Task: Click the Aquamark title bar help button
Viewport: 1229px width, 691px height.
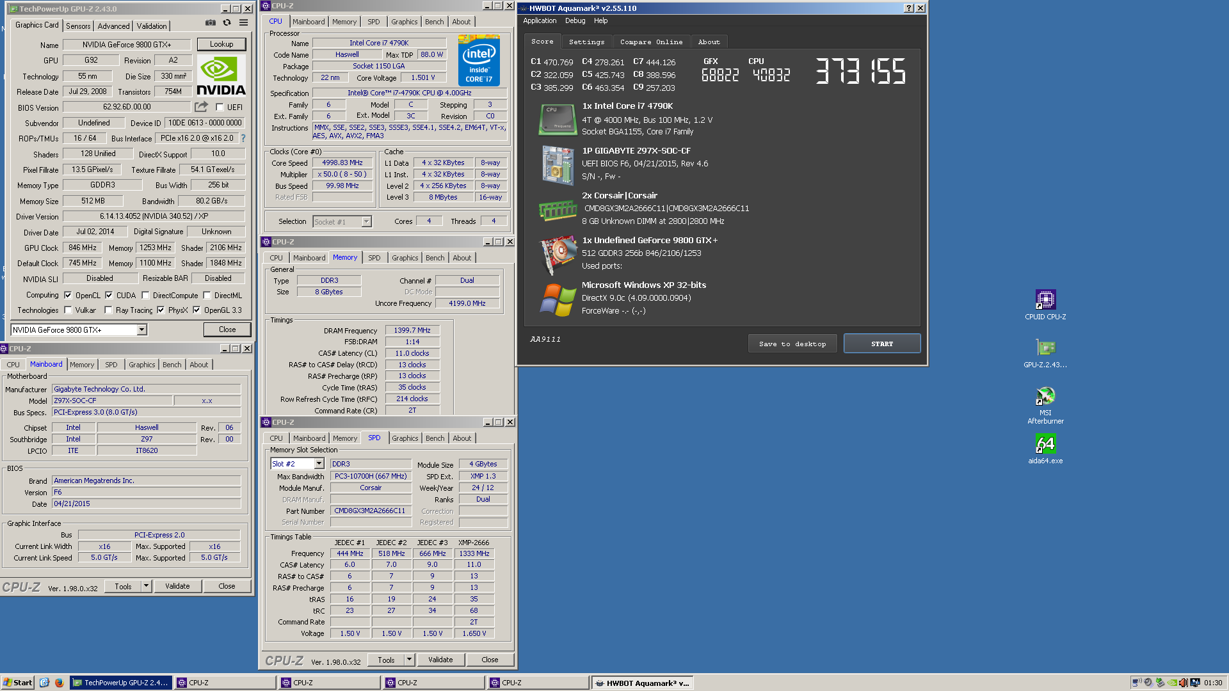Action: pyautogui.click(x=908, y=8)
